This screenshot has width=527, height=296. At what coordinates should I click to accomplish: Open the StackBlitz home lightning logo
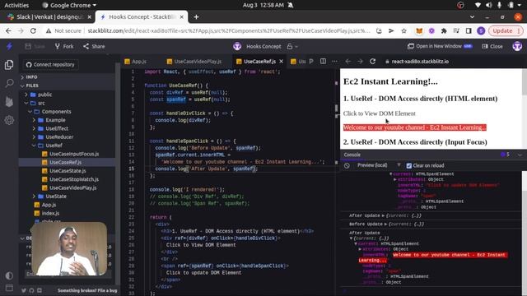[9, 46]
